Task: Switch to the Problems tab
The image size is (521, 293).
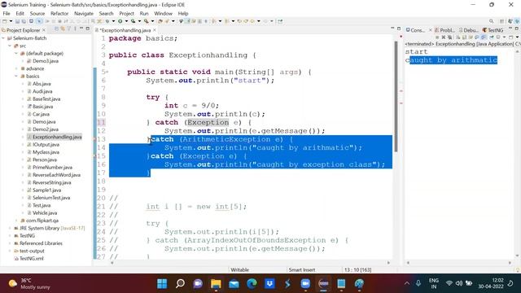Action: pos(445,30)
